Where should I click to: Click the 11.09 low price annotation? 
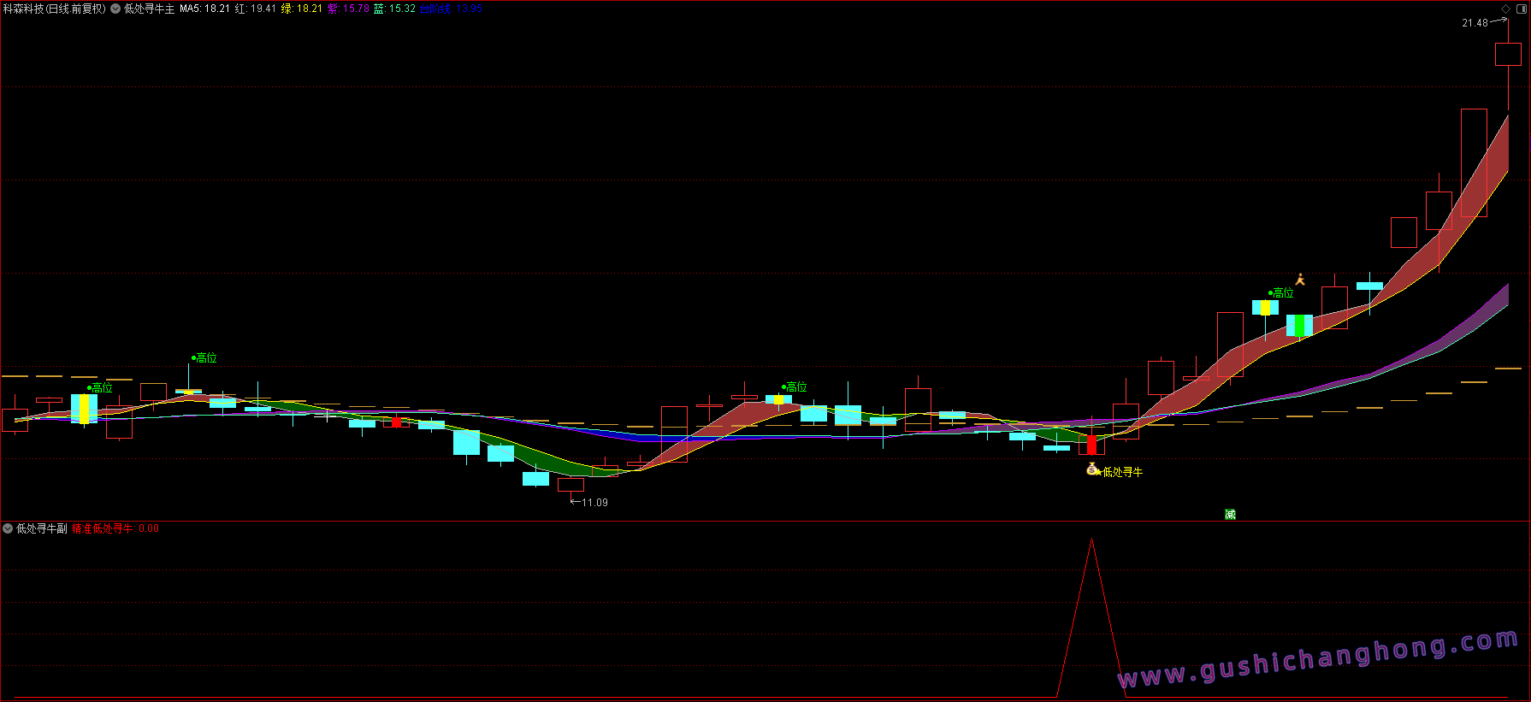pos(594,503)
